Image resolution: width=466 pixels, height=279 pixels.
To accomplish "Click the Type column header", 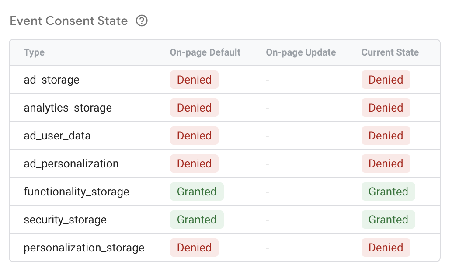I will click(34, 52).
